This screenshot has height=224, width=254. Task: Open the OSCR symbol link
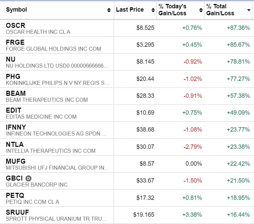coord(15,26)
